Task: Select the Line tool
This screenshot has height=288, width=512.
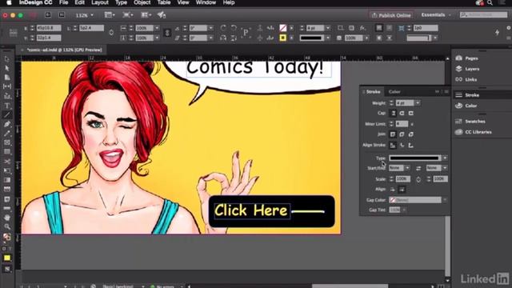Action: [x=7, y=114]
